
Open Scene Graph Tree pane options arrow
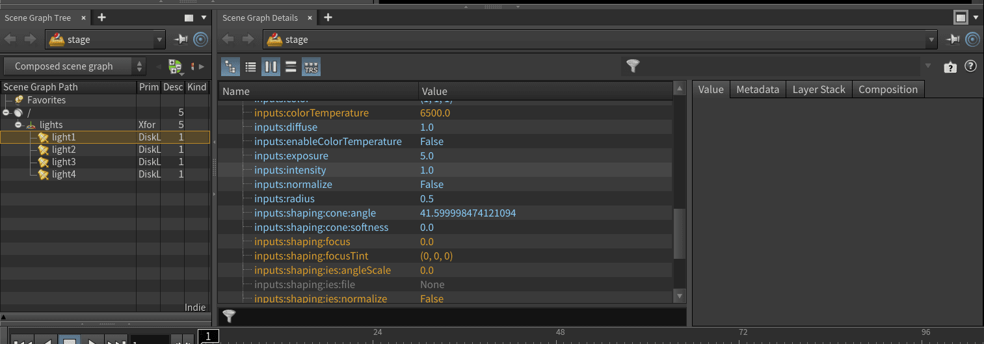(x=204, y=18)
